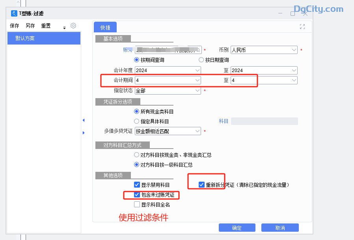Enable the 显示科目全名 checkbox

(x=137, y=205)
